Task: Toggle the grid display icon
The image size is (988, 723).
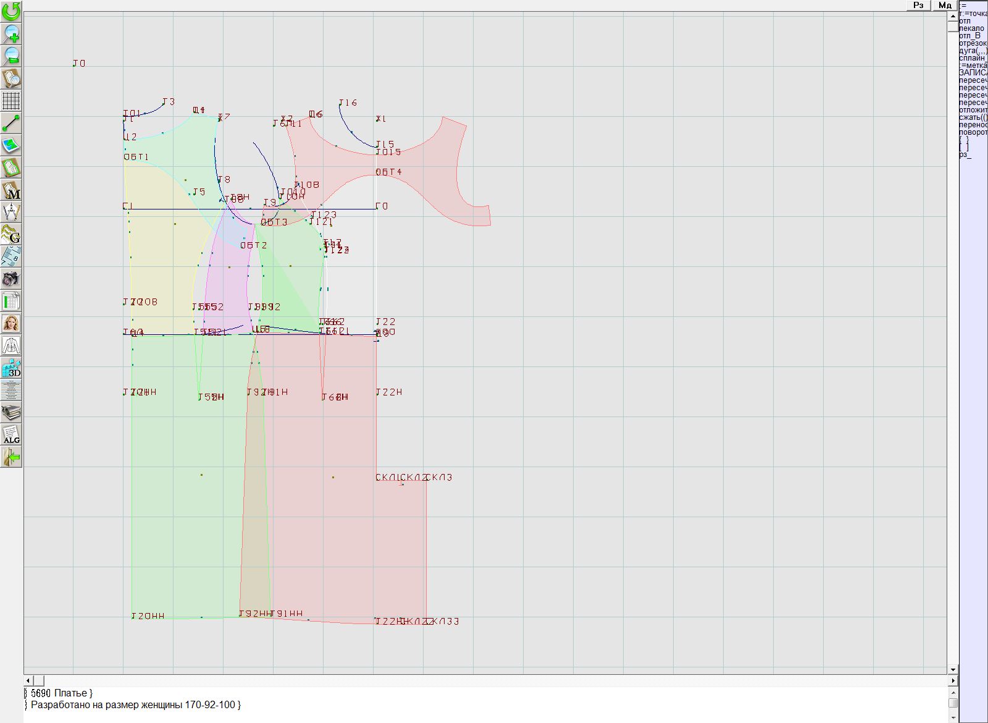Action: pos(11,100)
